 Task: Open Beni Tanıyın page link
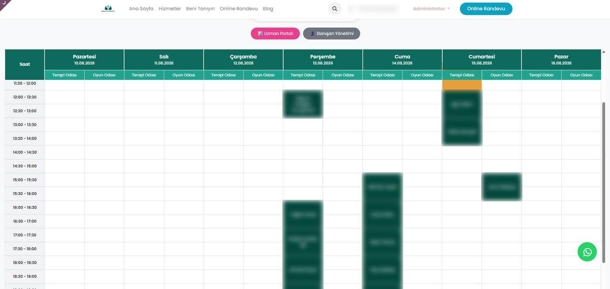pyautogui.click(x=200, y=9)
